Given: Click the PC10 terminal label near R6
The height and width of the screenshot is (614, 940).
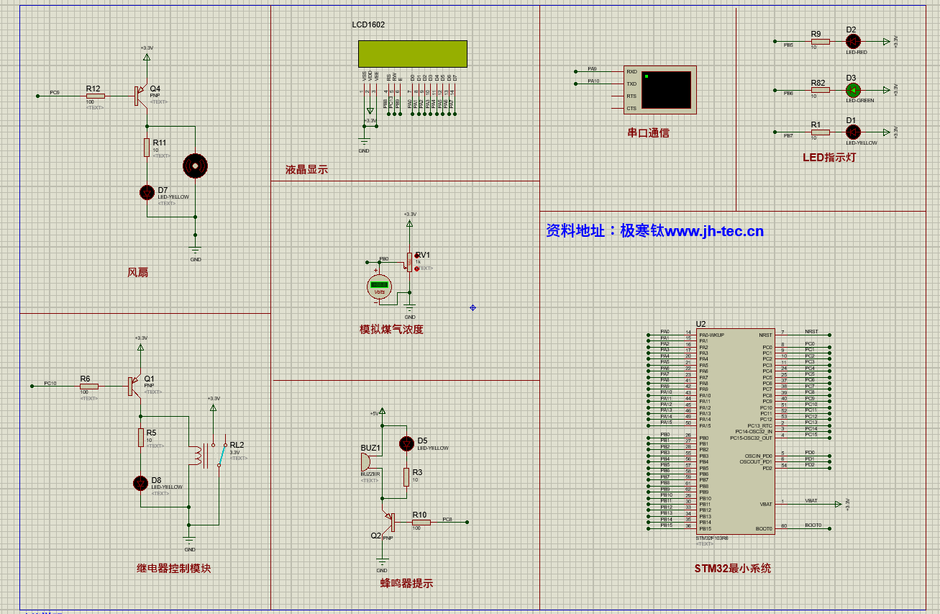Looking at the screenshot, I should pyautogui.click(x=50, y=383).
